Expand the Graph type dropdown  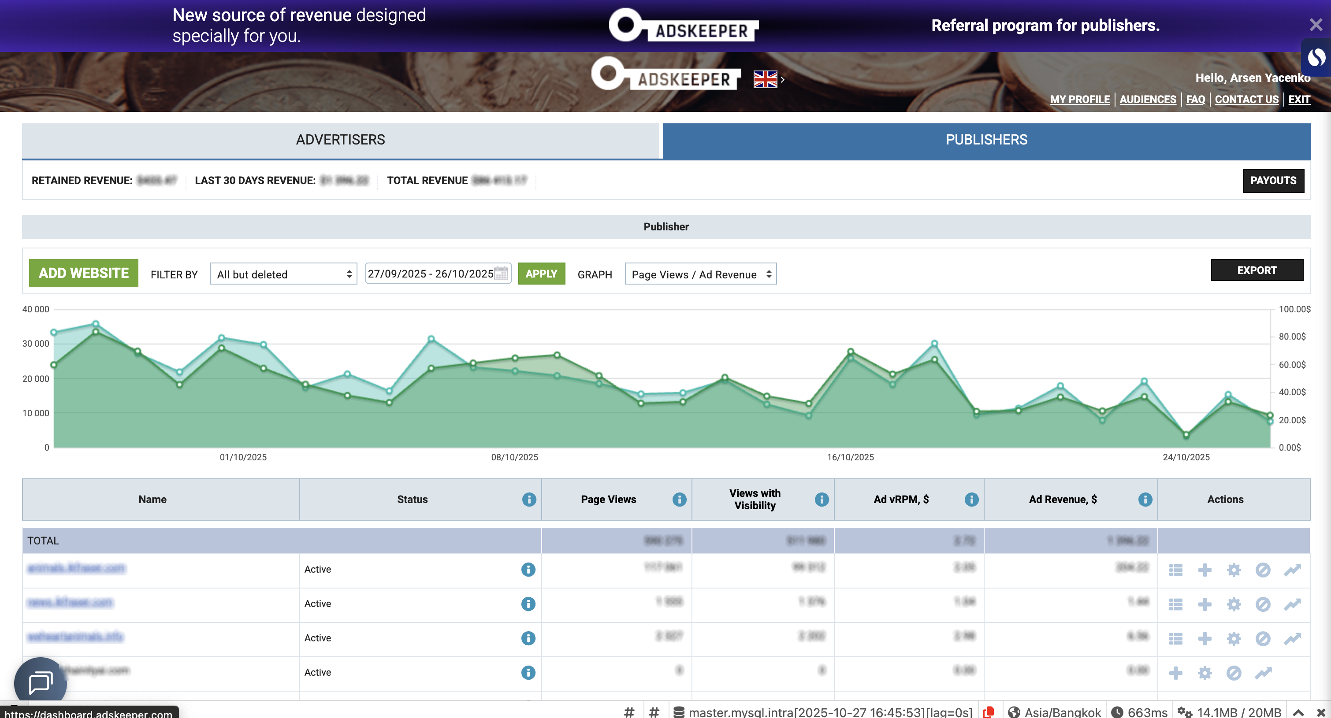pyautogui.click(x=700, y=274)
